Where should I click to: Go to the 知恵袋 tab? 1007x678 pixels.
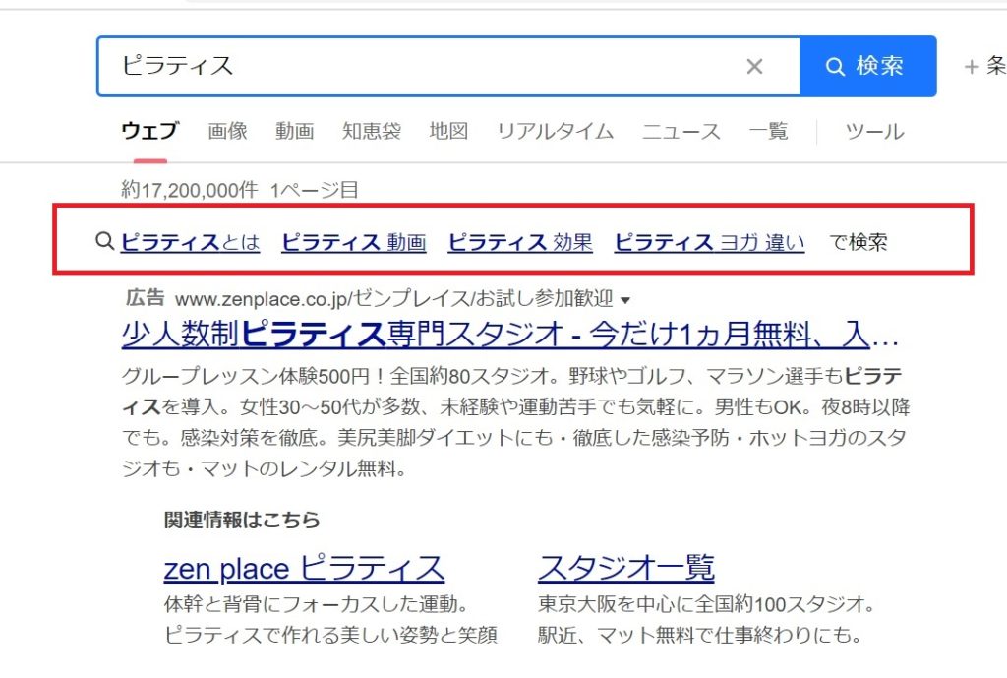pos(372,132)
